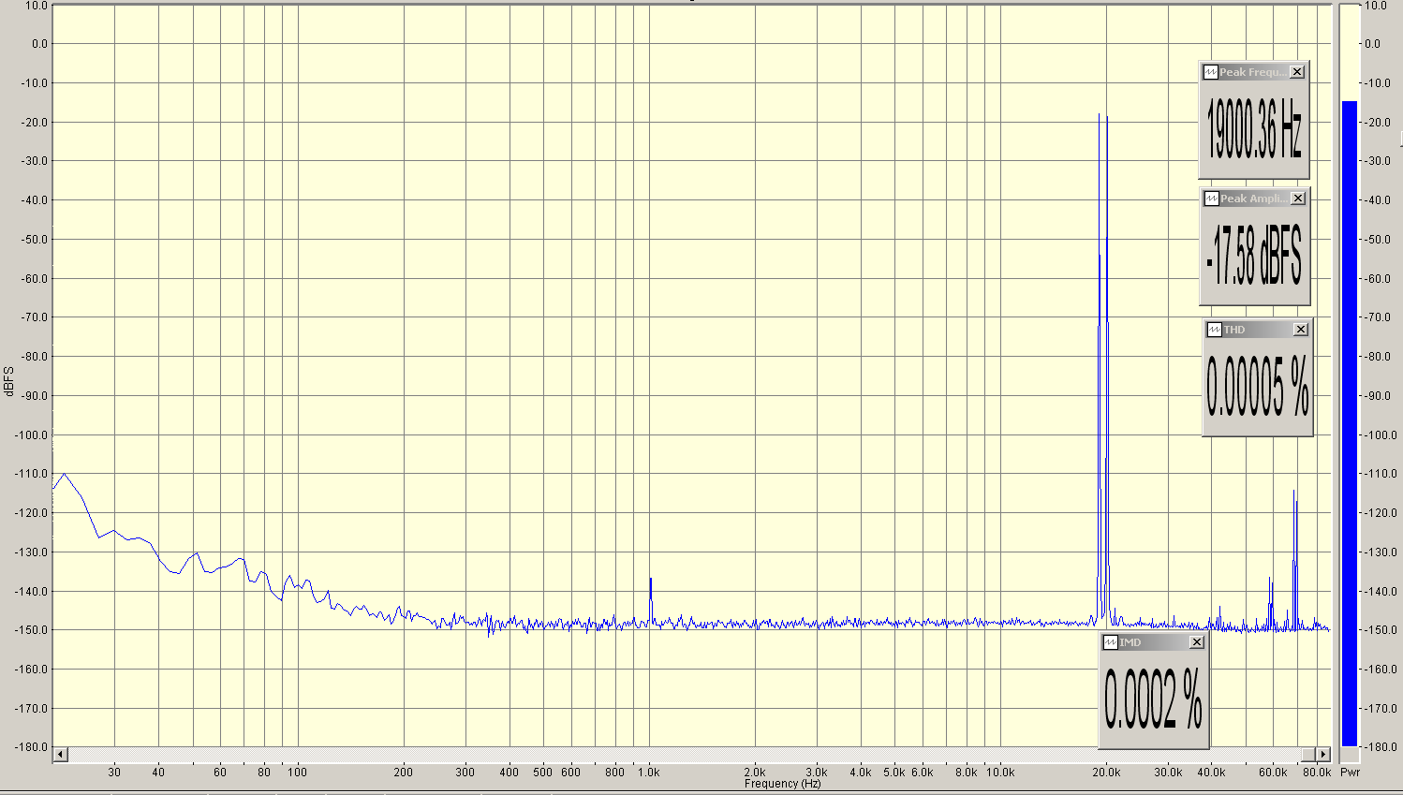Click the '500' frequency axis label
This screenshot has height=795, width=1403.
[543, 773]
